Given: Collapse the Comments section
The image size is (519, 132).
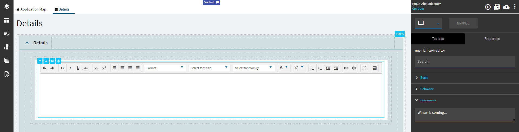Looking at the screenshot, I should 465,100.
